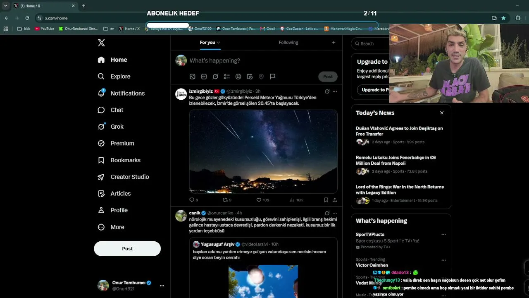
Task: Click the X logo in the sidebar
Action: (x=101, y=43)
